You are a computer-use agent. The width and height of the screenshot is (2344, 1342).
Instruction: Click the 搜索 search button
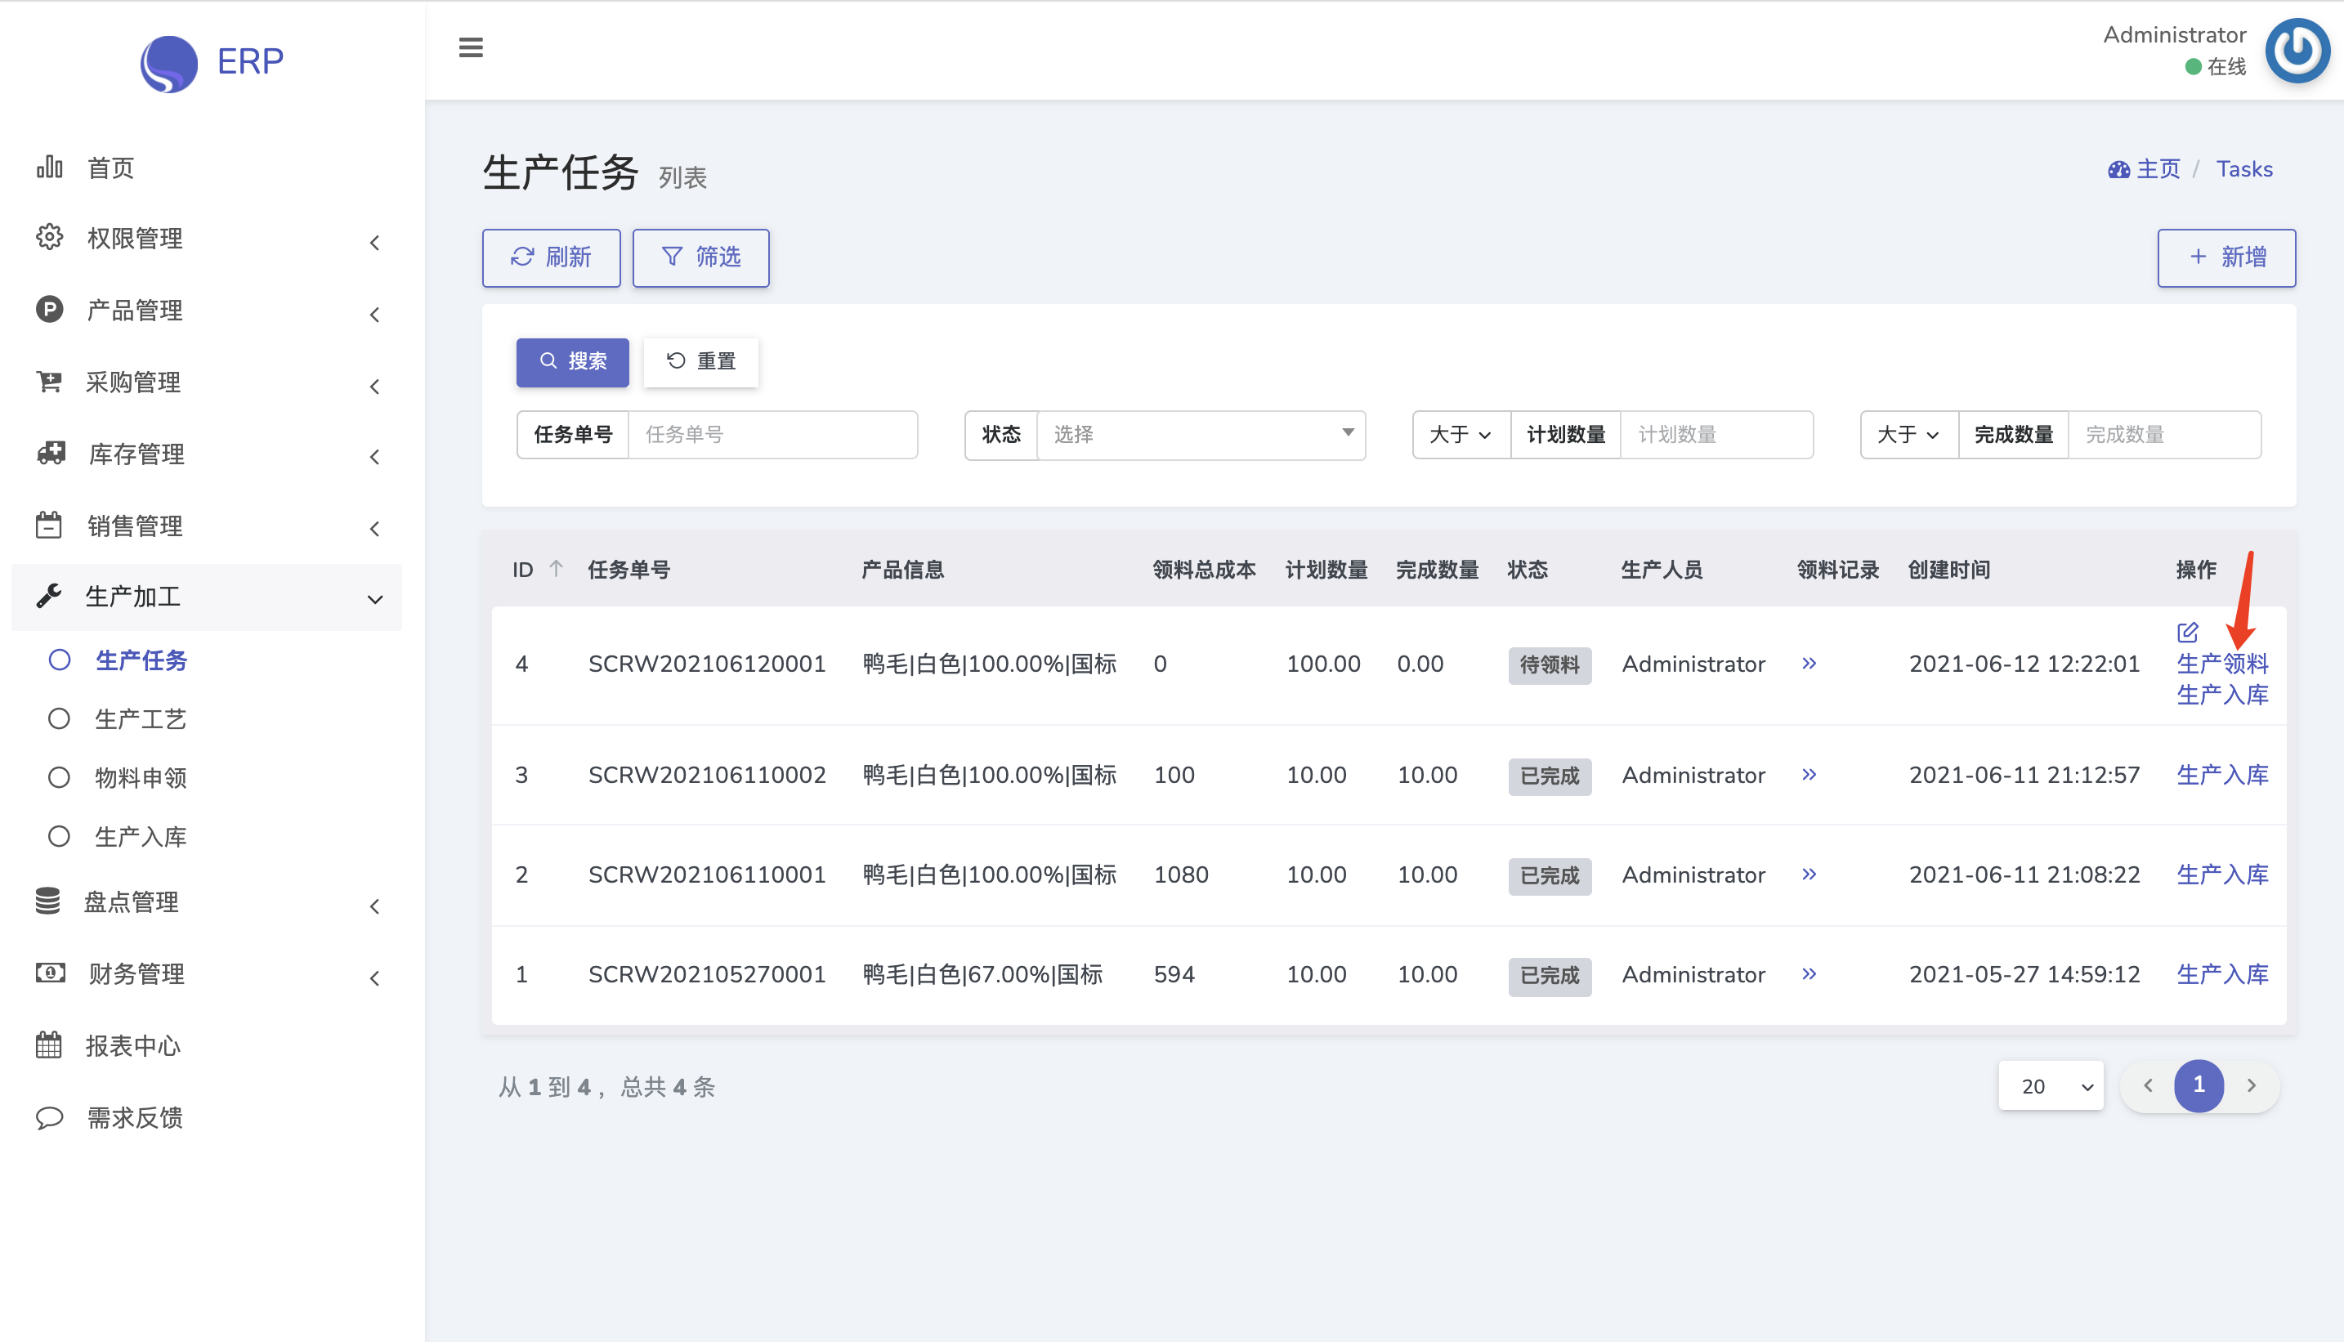[571, 361]
